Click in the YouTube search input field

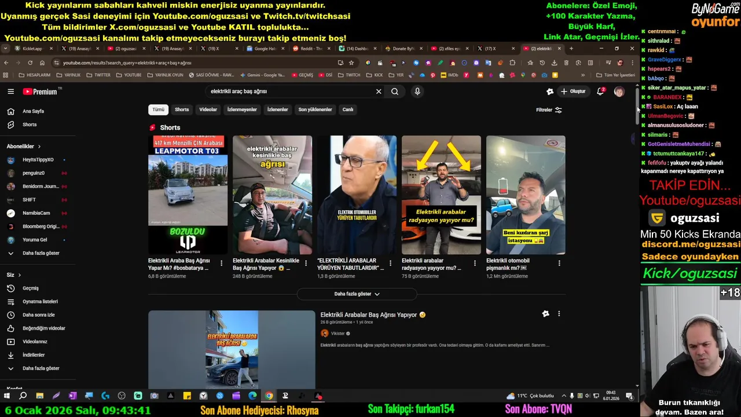pyautogui.click(x=289, y=92)
